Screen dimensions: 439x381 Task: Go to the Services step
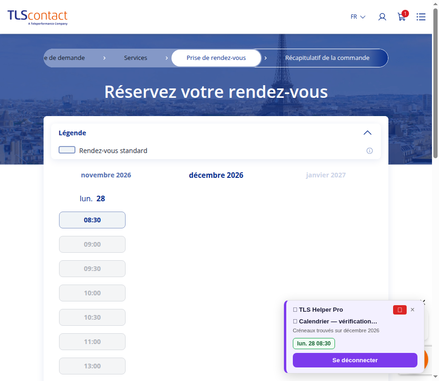click(135, 58)
